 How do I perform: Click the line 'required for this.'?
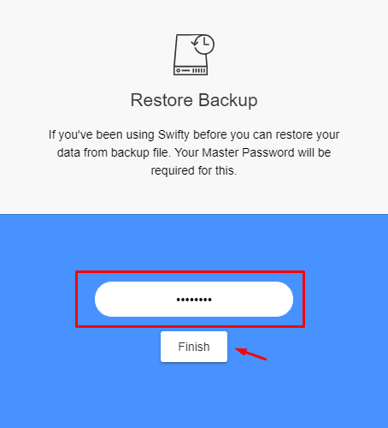194,170
